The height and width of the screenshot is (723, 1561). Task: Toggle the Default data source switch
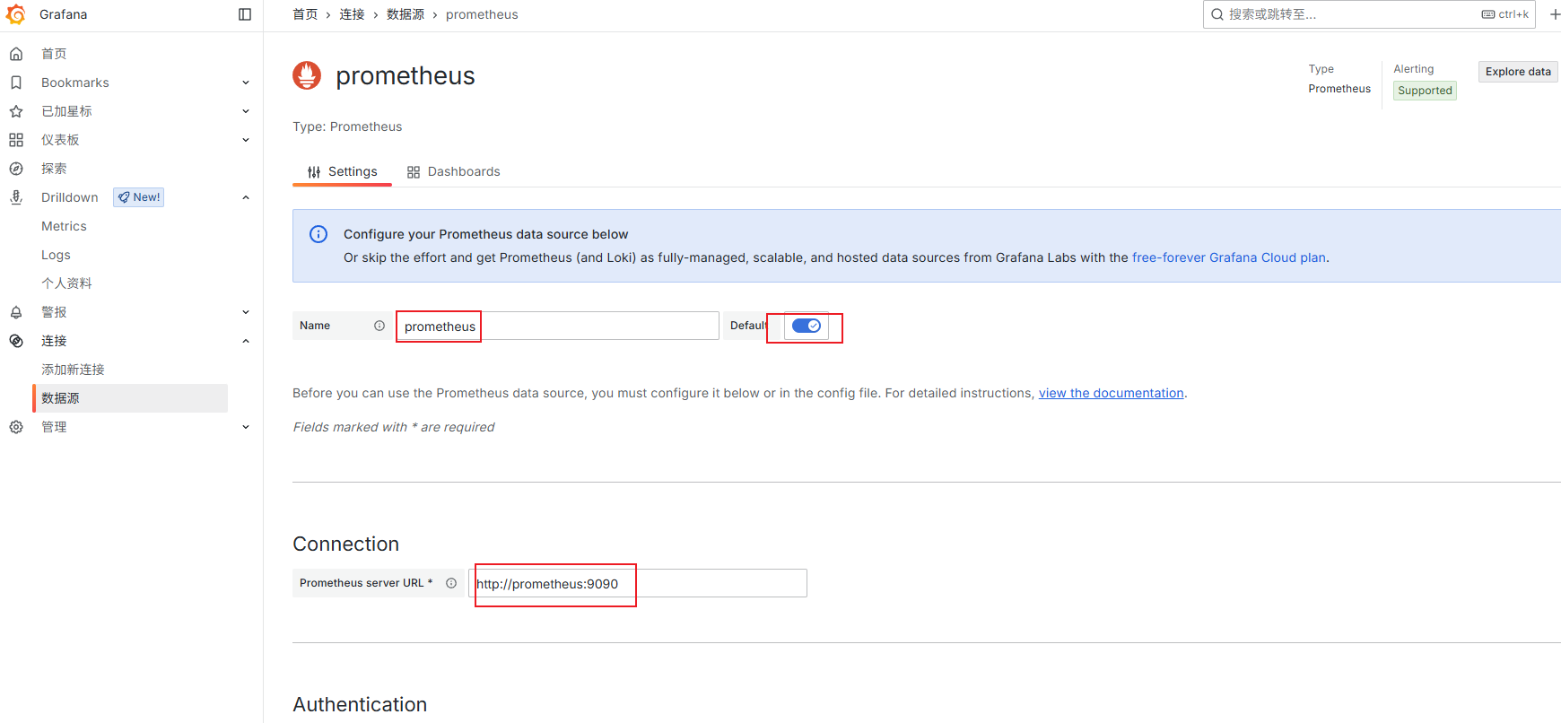click(807, 326)
